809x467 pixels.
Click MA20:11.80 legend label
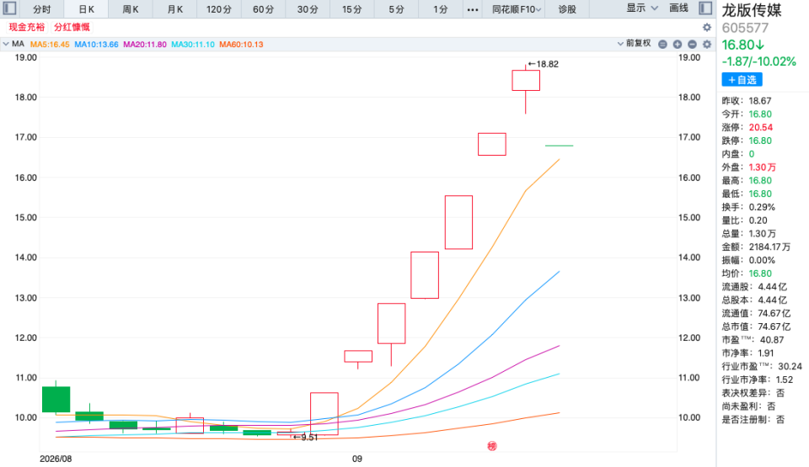coord(145,45)
